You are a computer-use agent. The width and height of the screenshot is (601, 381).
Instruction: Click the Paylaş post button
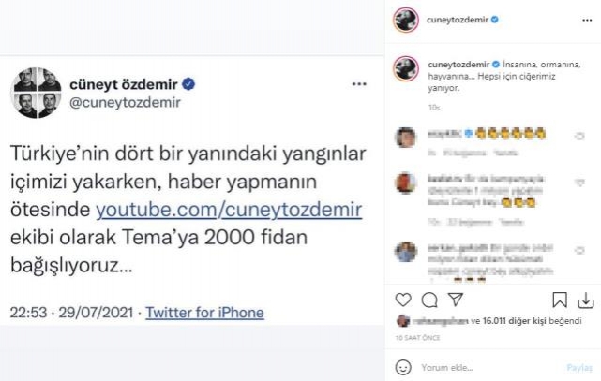tap(579, 368)
